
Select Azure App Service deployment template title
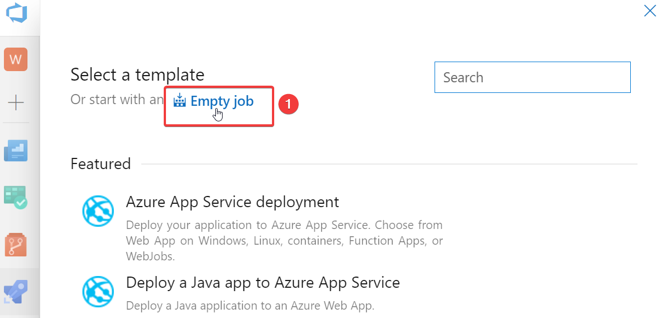click(232, 202)
